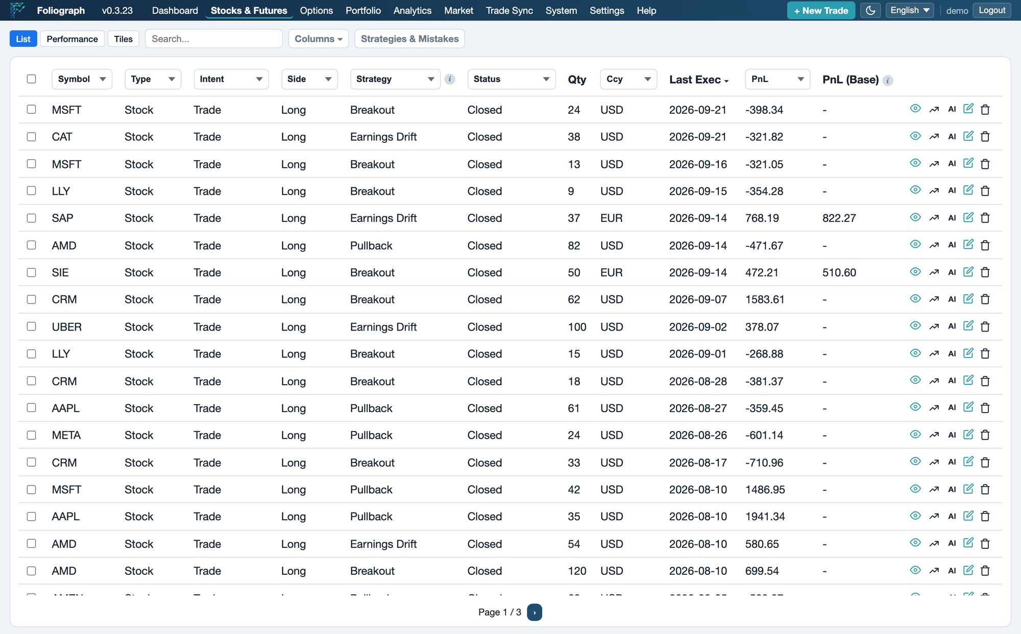Check the CAT row checkbox
Image resolution: width=1021 pixels, height=634 pixels.
click(32, 137)
